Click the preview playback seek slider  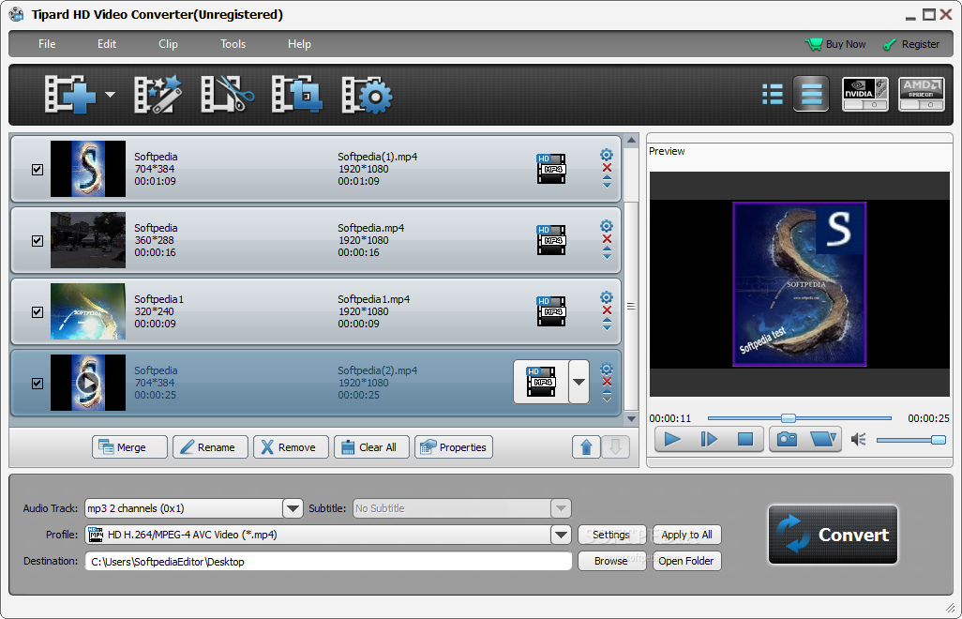pyautogui.click(x=800, y=418)
